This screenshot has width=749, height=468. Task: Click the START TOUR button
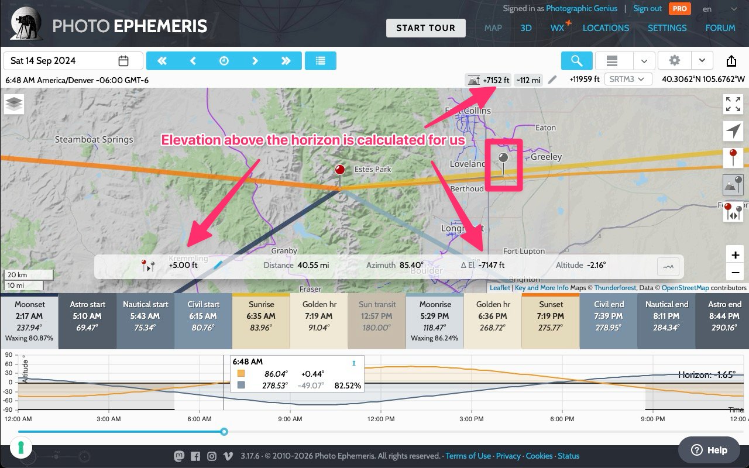tap(425, 27)
